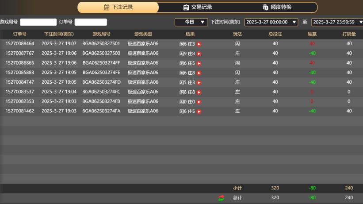Image resolution: width=363 pixels, height=204 pixels.
Task: Click the 下注时间(美东) column header
Action: (x=59, y=34)
